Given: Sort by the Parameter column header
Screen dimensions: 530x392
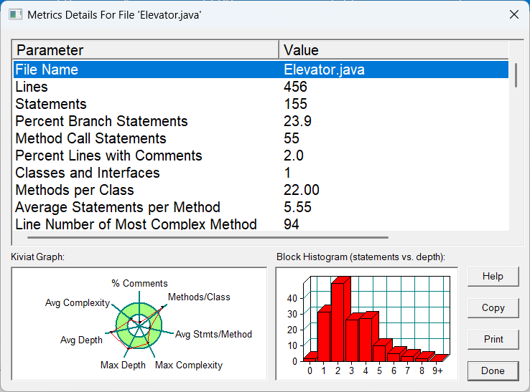Looking at the screenshot, I should pyautogui.click(x=146, y=50).
